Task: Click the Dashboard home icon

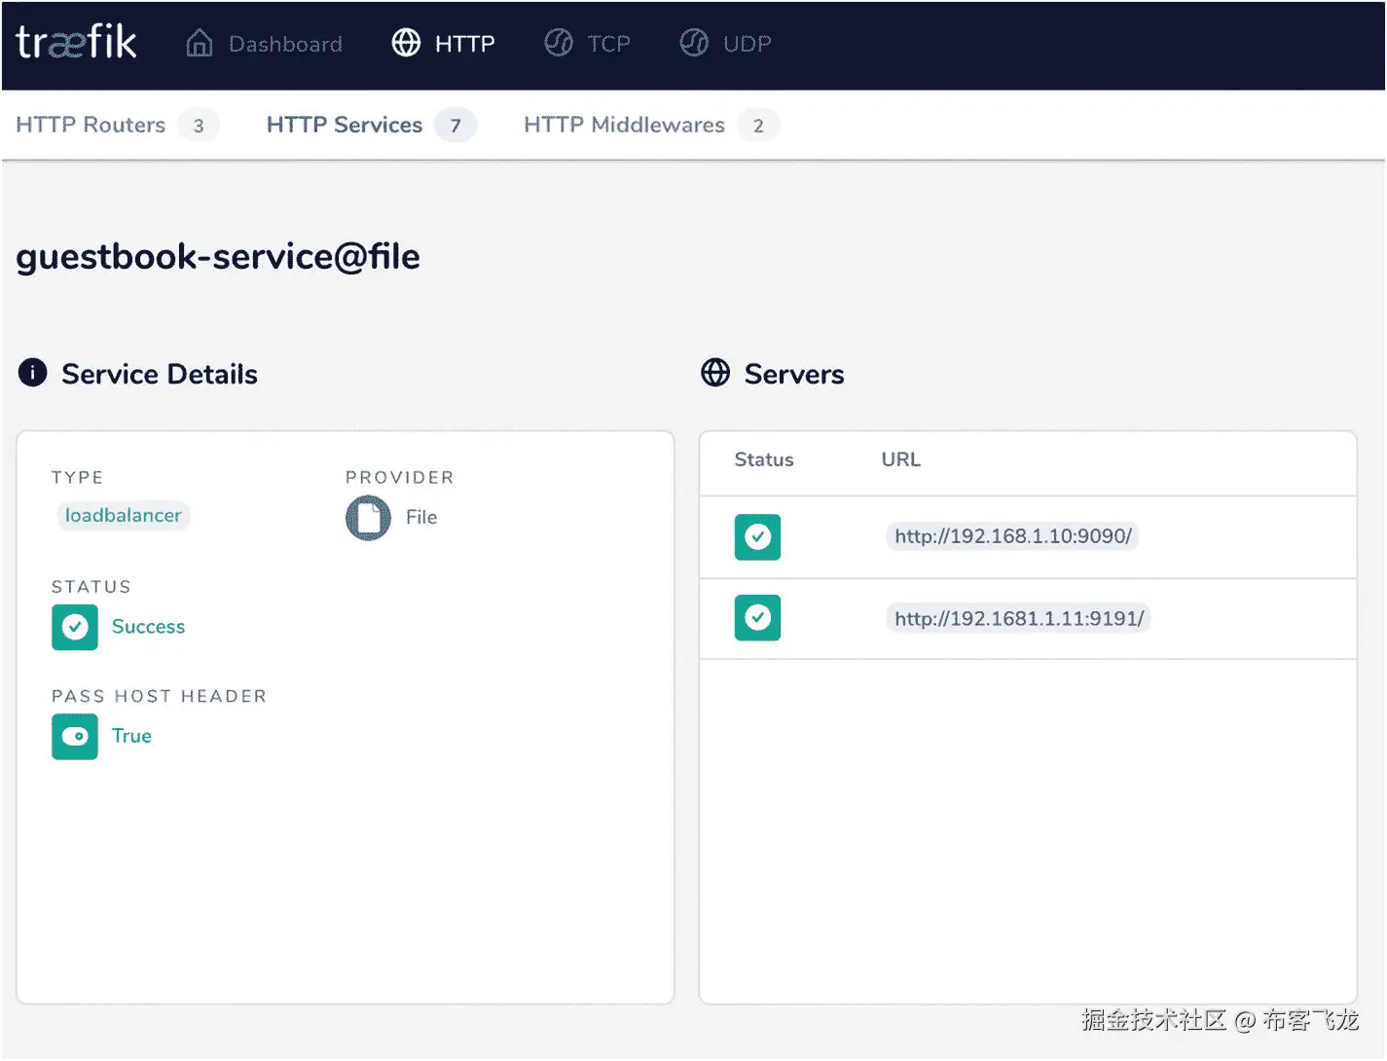Action: 200,43
